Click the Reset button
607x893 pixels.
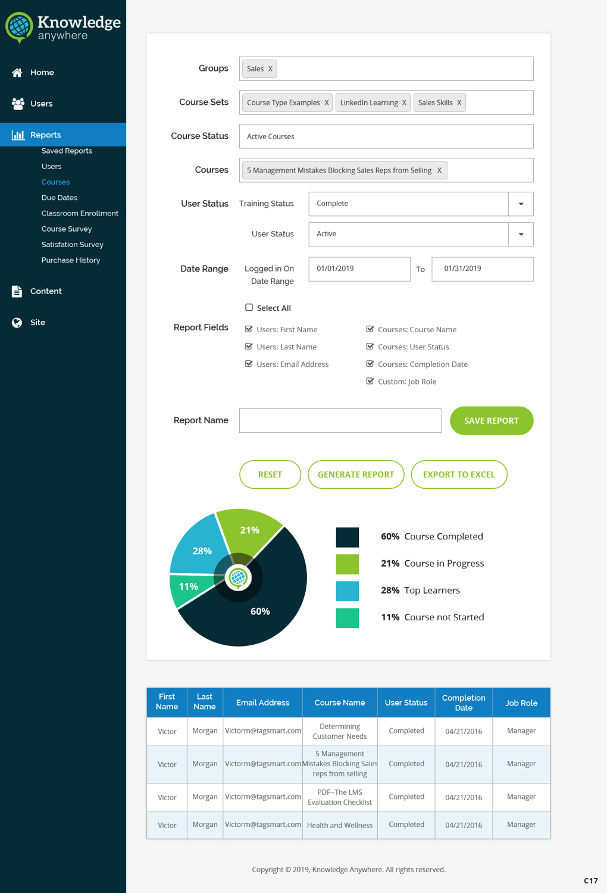[270, 474]
